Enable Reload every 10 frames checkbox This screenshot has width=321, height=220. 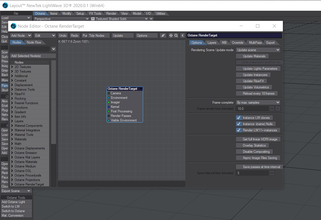(238, 93)
